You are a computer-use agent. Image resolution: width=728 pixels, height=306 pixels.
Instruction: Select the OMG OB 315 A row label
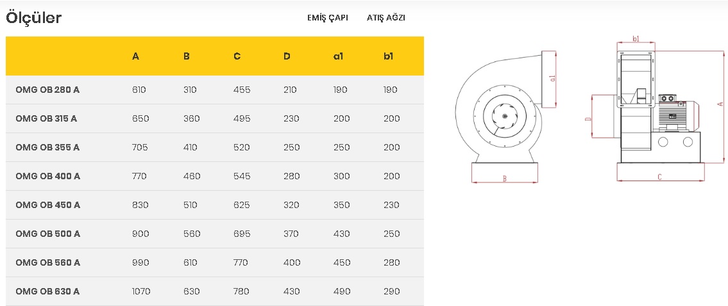click(46, 118)
